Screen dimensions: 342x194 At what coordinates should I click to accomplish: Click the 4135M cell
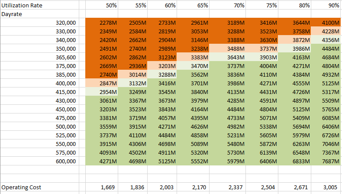227,92
